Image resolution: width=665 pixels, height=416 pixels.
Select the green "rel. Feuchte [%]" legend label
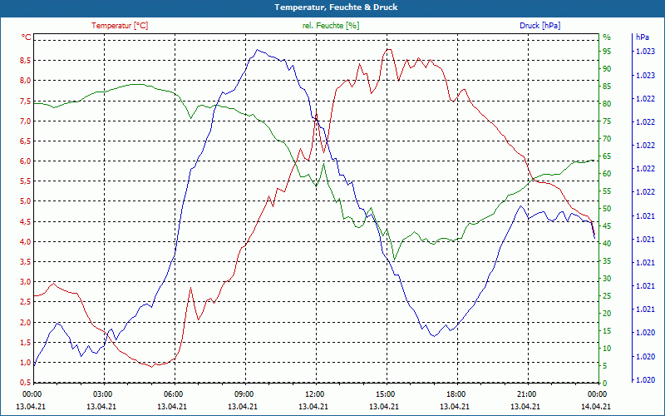(331, 26)
